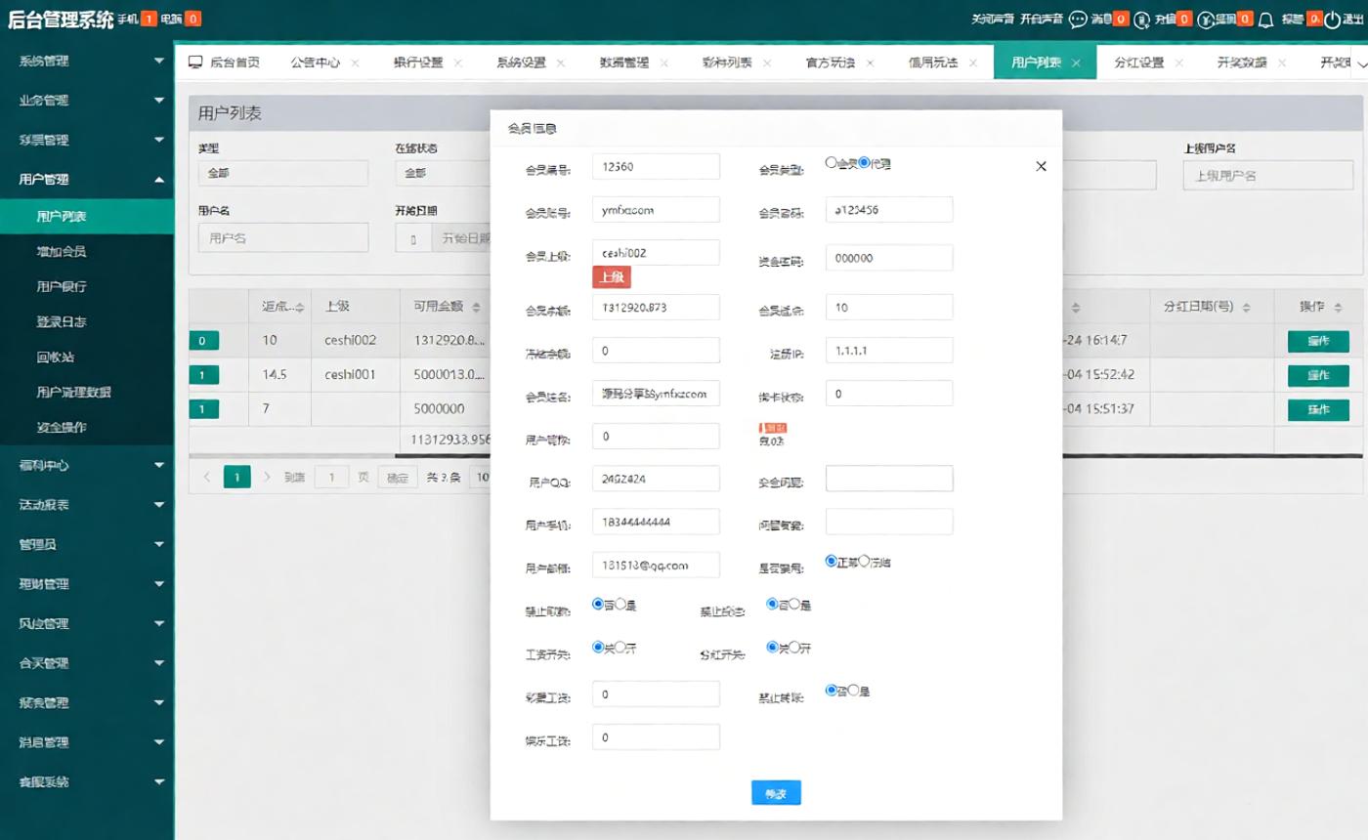Open 登录日志 in the sidebar
The image size is (1368, 840).
[x=62, y=321]
